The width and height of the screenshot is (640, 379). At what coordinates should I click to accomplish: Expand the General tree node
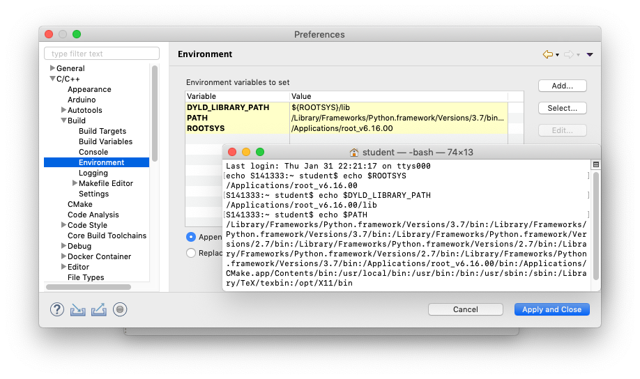52,68
